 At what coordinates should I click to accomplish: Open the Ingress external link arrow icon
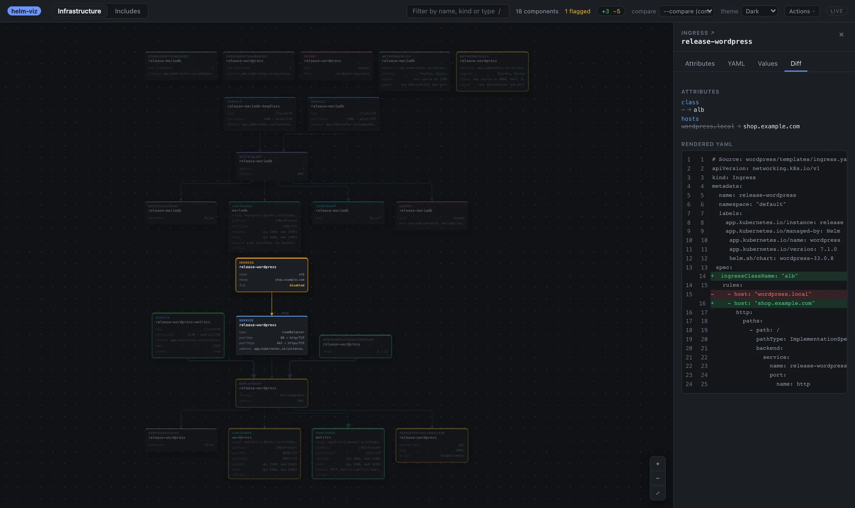(x=712, y=33)
